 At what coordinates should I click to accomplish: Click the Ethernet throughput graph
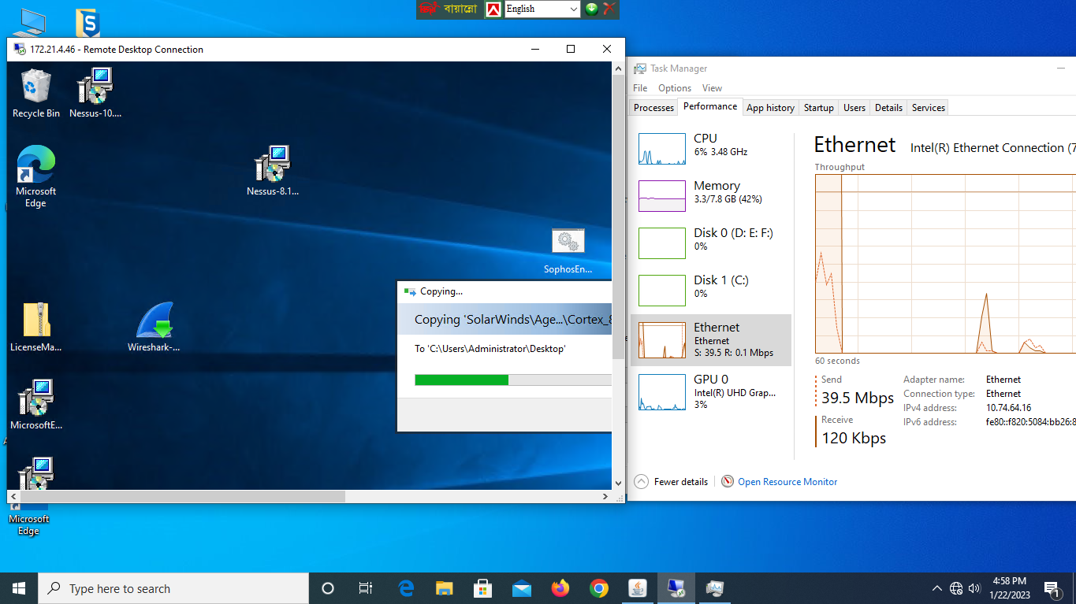pos(945,264)
